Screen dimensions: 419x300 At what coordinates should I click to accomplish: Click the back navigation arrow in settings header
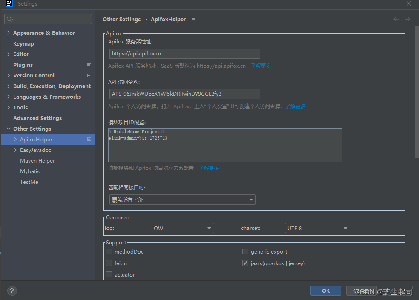pos(396,19)
